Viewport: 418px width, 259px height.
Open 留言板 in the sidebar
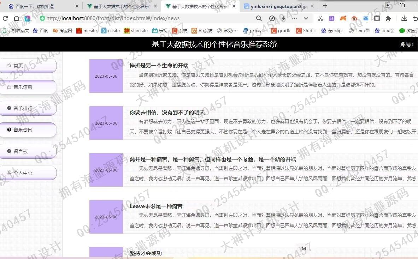pyautogui.click(x=28, y=151)
